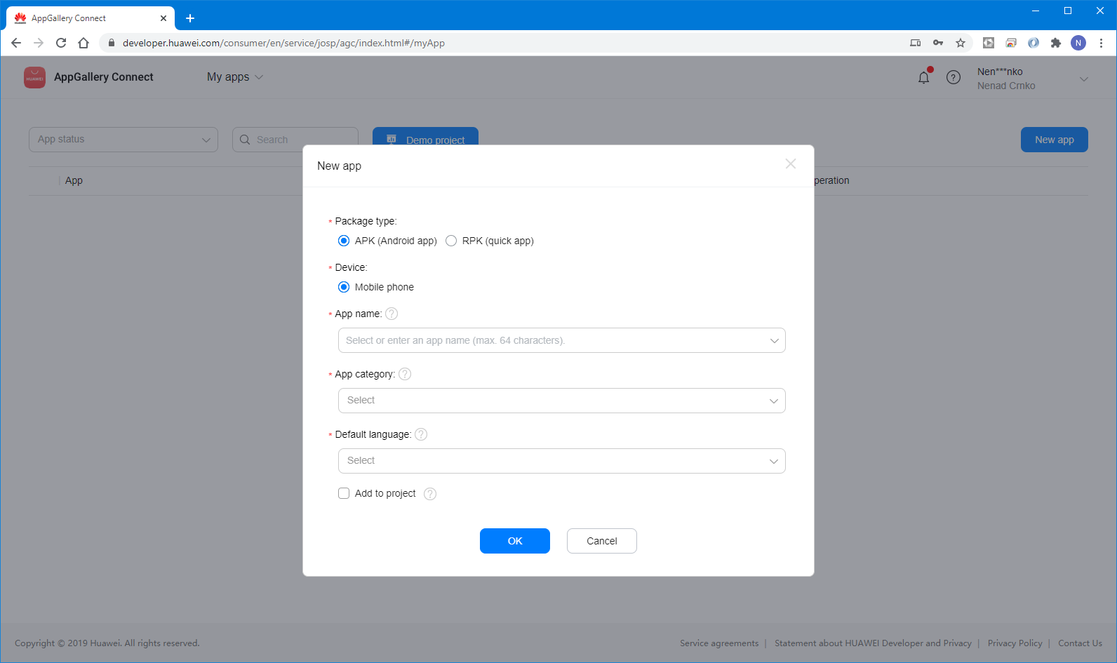
Task: Open the Demo project button
Action: coord(425,136)
